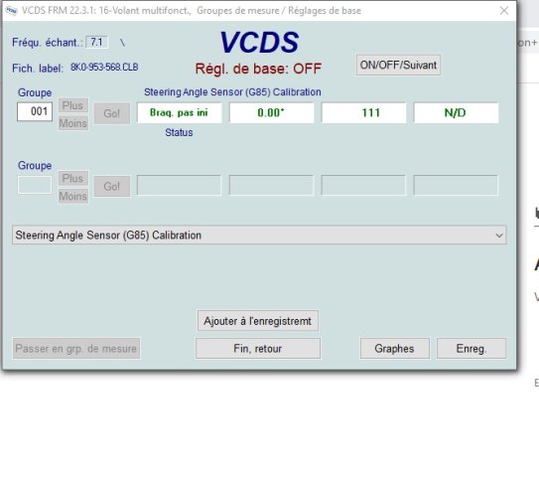Viewport: 539px width, 477px height.
Task: Click the 'Régl. de base: OFF' status text
Action: tap(258, 69)
